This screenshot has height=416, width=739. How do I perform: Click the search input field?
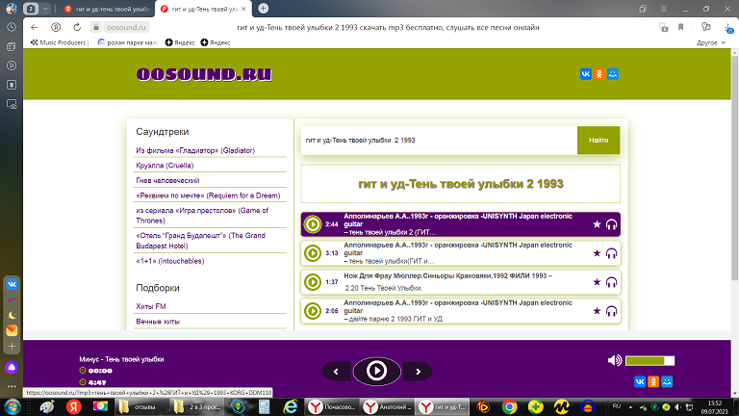click(x=439, y=140)
